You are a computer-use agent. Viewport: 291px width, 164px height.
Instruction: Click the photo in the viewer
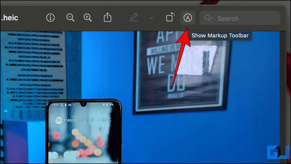[x=140, y=97]
